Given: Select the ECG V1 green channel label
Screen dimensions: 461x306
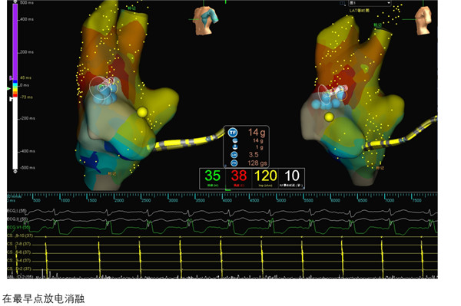Looking at the screenshot, I should click(18, 227).
